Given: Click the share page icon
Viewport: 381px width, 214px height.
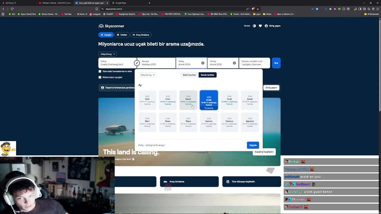Looking at the screenshot, I should pos(247,9).
